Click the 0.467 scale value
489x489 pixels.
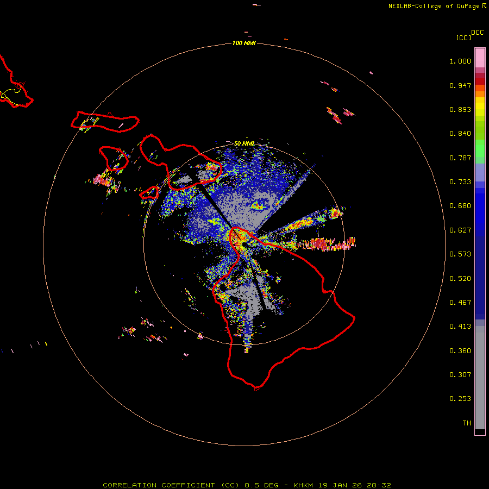click(460, 303)
